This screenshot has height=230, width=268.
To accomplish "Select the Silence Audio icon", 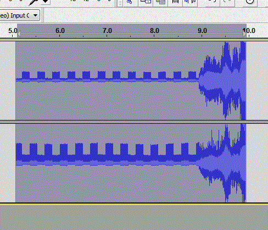I will (x=190, y=2).
